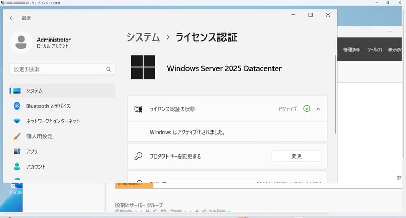Click the license certificate icon
Viewport: 406px width, 218px height.
pyautogui.click(x=138, y=109)
